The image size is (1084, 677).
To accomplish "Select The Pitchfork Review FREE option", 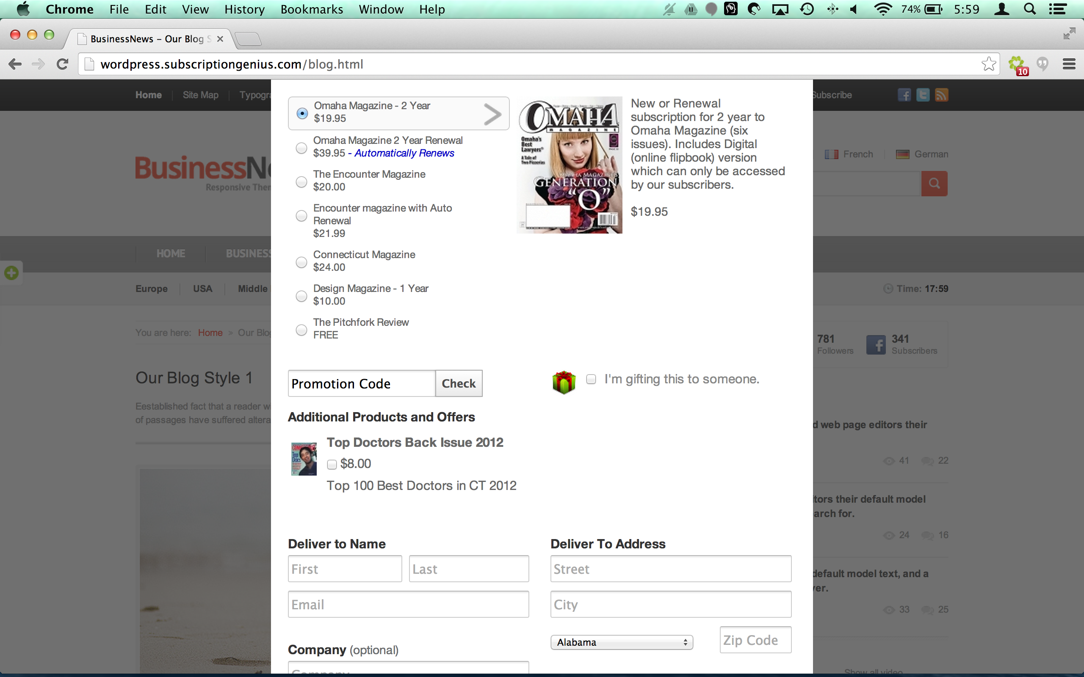I will click(x=301, y=330).
